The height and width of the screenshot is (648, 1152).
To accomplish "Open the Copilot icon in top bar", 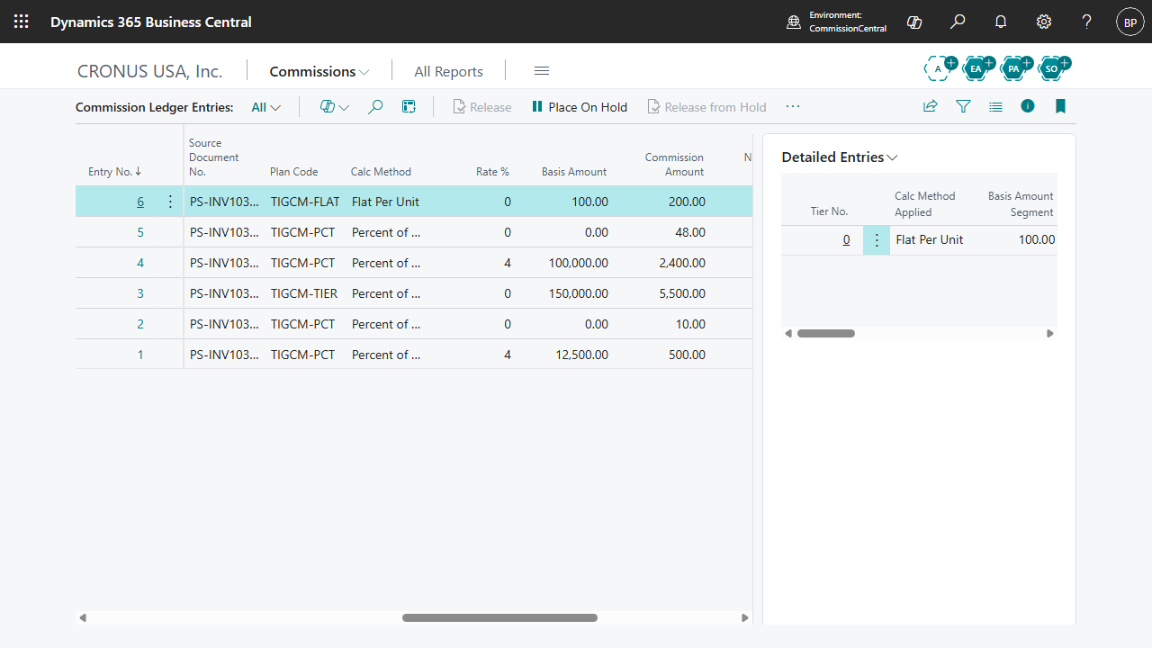I will tap(914, 22).
